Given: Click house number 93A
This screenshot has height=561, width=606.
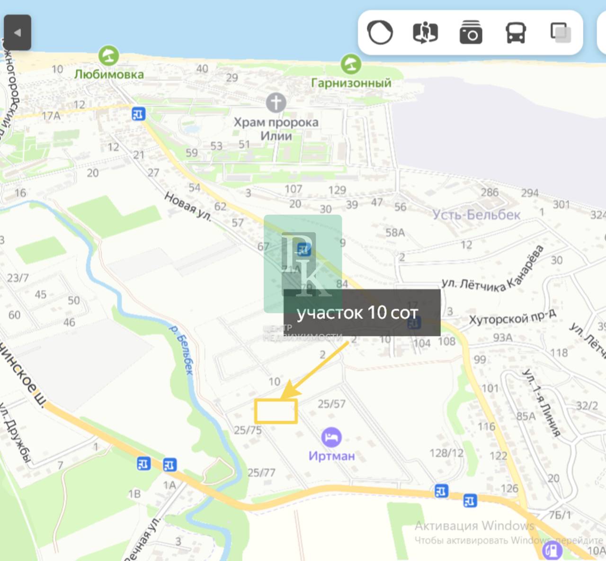Looking at the screenshot, I should [503, 337].
